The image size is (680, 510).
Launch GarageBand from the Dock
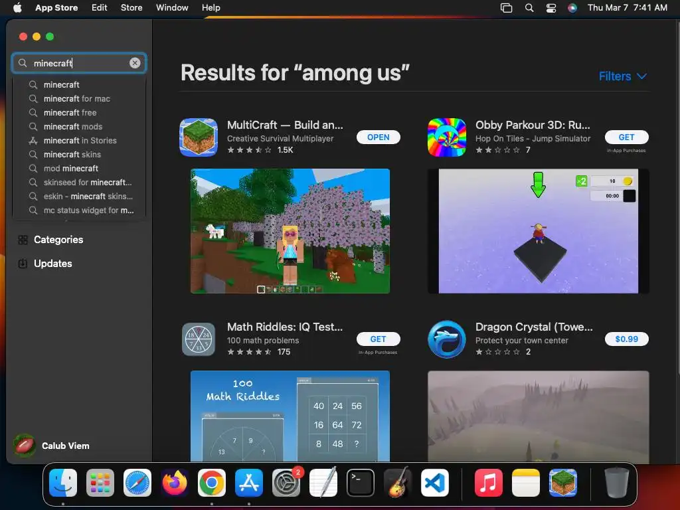tap(398, 483)
